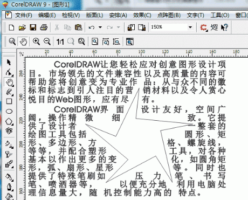Click the Zoom Out magnifier

coord(47,42)
